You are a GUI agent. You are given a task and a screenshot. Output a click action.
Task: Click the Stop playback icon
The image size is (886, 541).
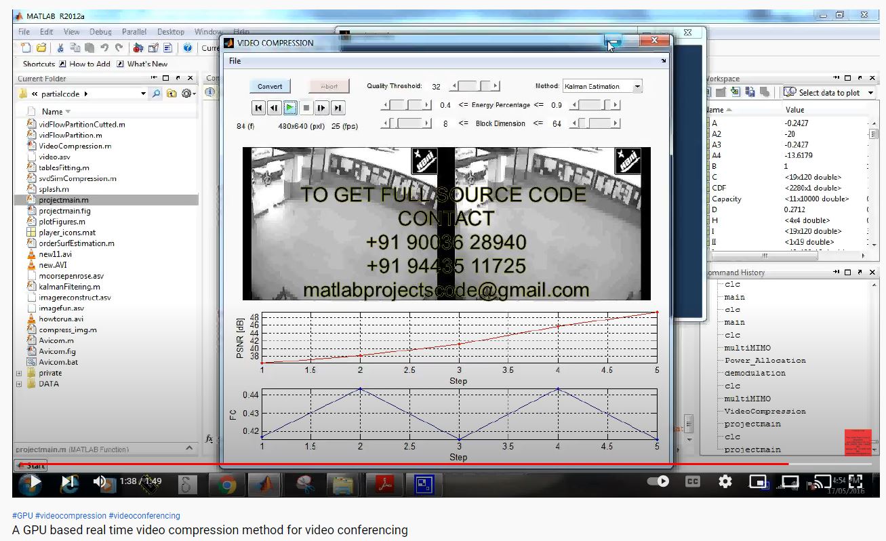point(306,108)
